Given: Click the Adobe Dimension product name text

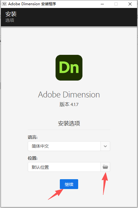Looking at the screenshot, I should point(69,95).
